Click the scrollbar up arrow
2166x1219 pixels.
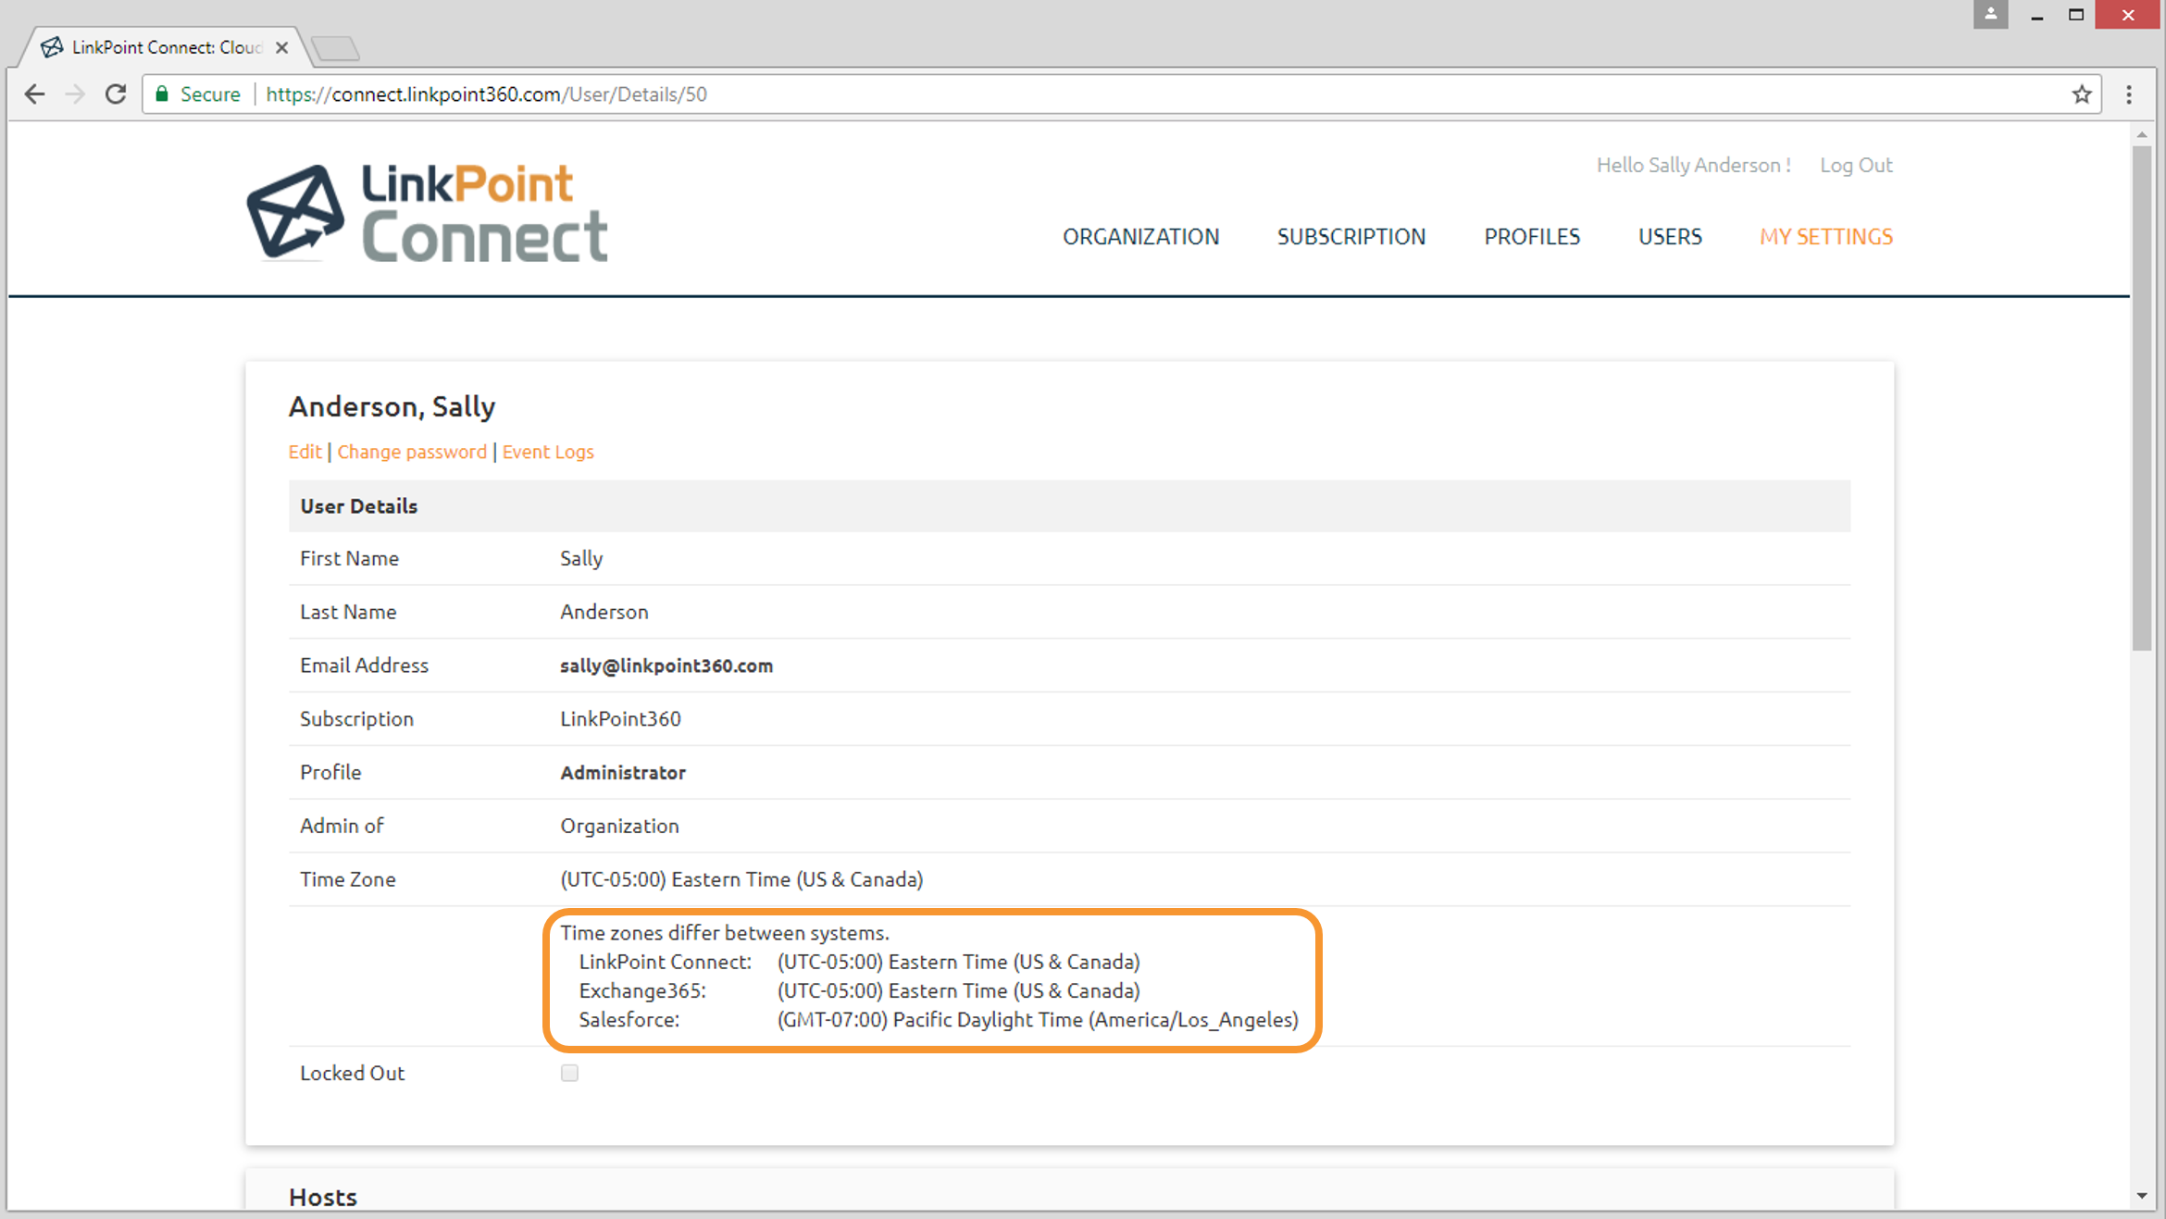click(2141, 135)
